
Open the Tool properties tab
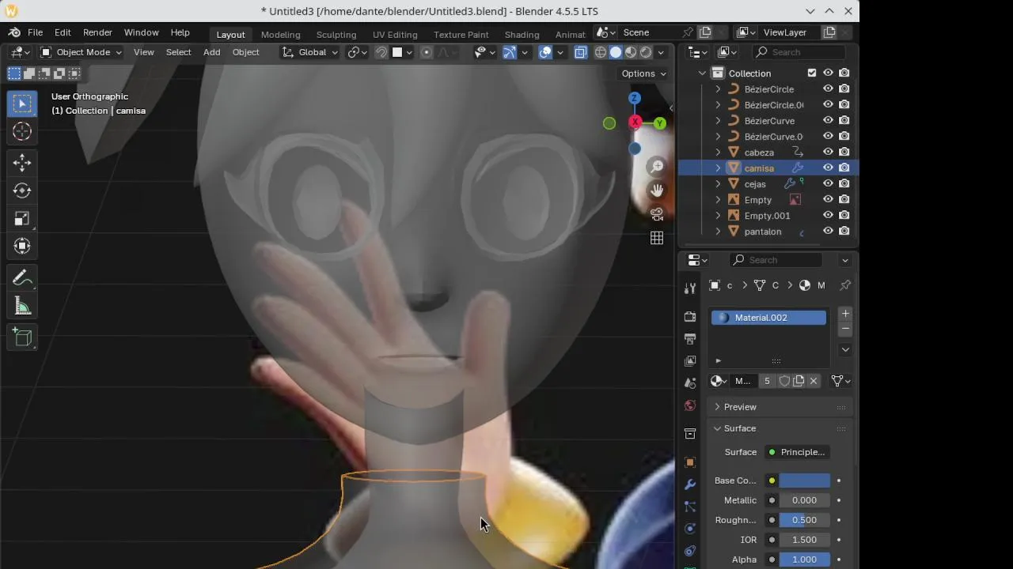click(x=690, y=288)
